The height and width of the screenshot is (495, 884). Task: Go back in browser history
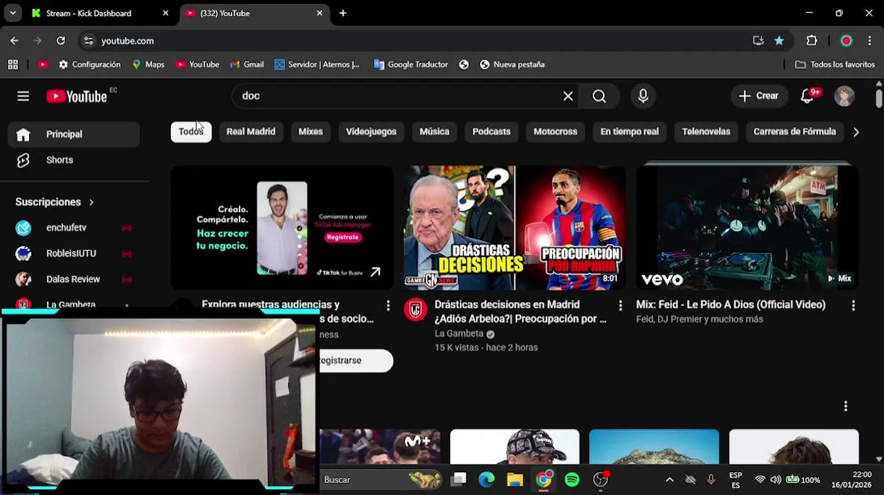(x=14, y=41)
